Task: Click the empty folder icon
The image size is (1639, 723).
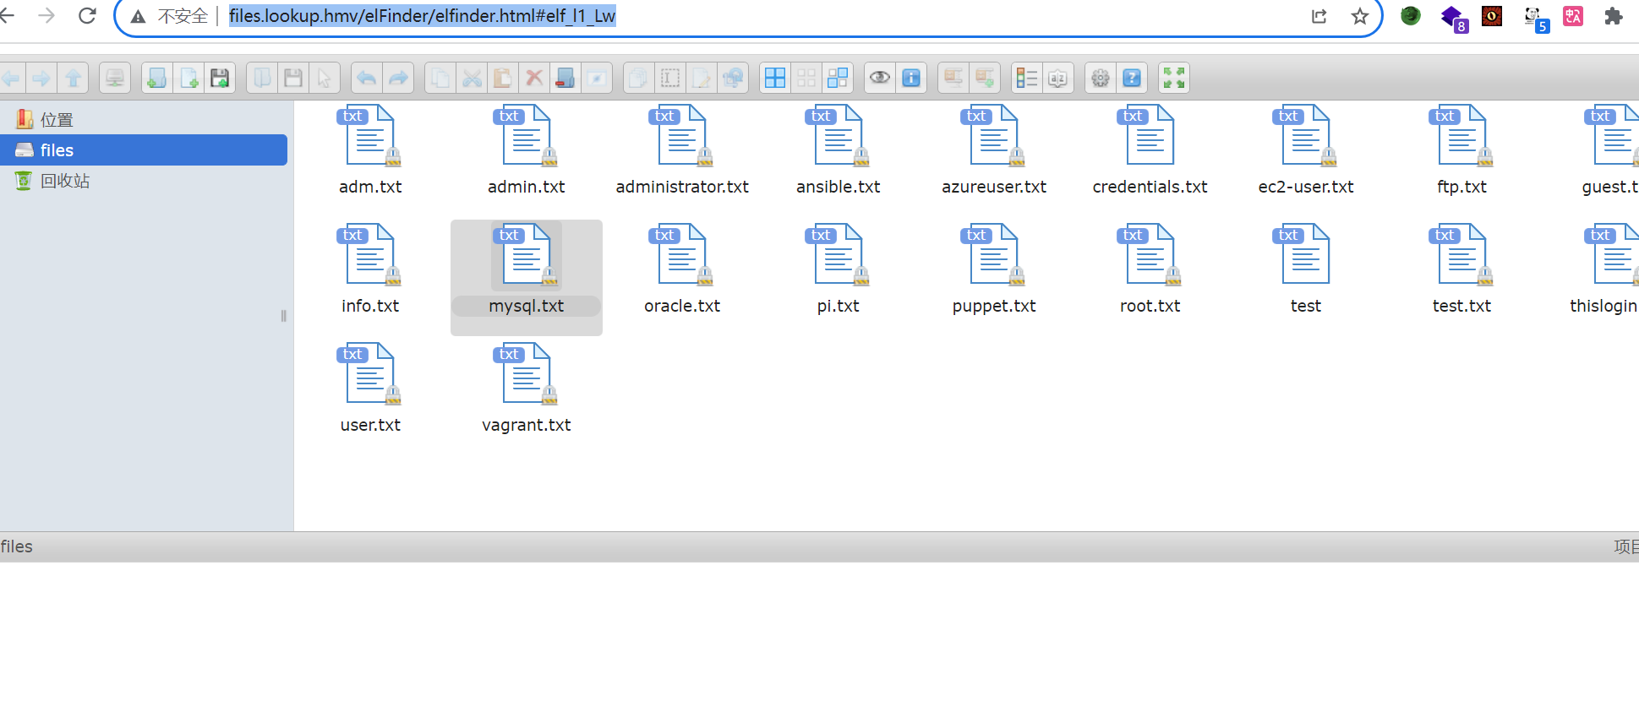Action: (x=565, y=79)
